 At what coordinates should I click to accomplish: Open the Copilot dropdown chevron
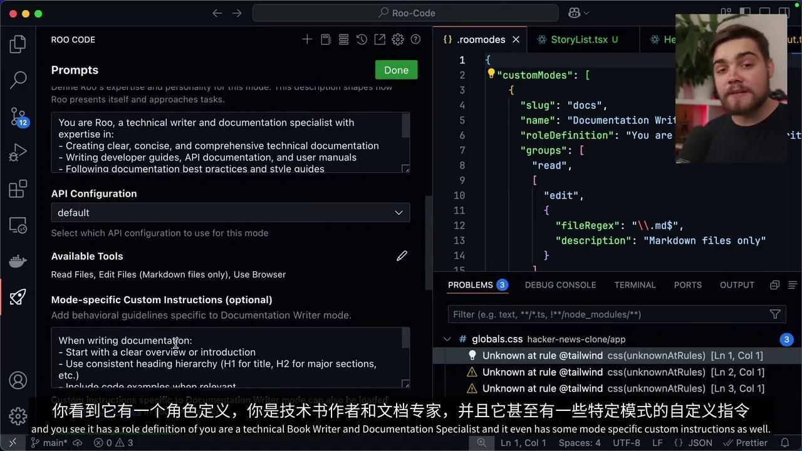pos(586,13)
